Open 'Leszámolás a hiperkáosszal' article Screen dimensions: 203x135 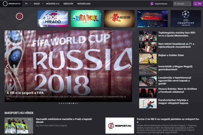click(175, 81)
